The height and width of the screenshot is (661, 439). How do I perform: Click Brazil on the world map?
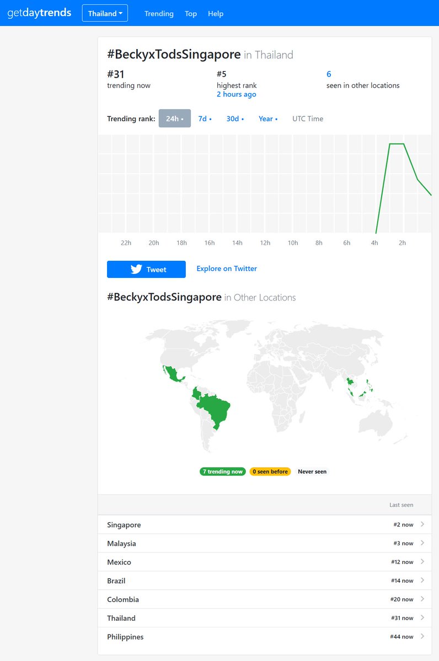click(x=215, y=409)
